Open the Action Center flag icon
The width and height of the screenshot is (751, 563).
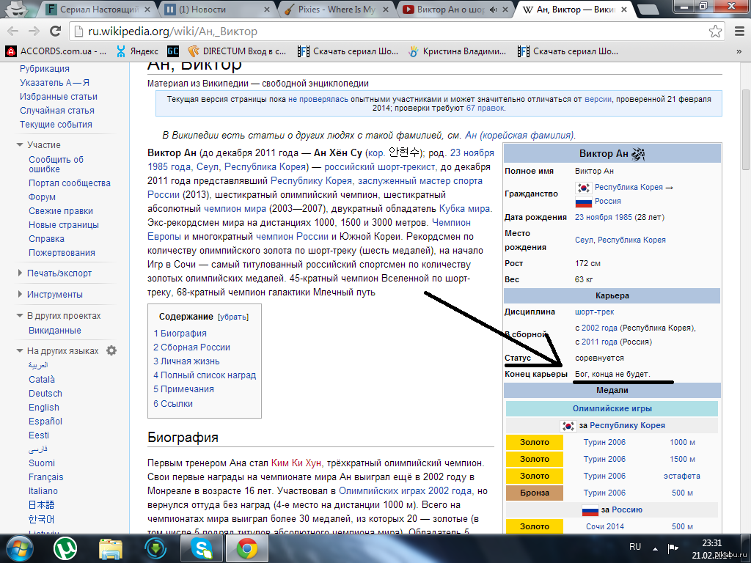(673, 548)
